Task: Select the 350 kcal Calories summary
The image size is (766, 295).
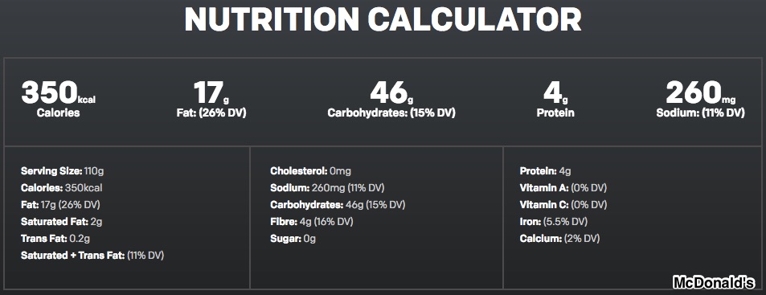Action: 58,99
